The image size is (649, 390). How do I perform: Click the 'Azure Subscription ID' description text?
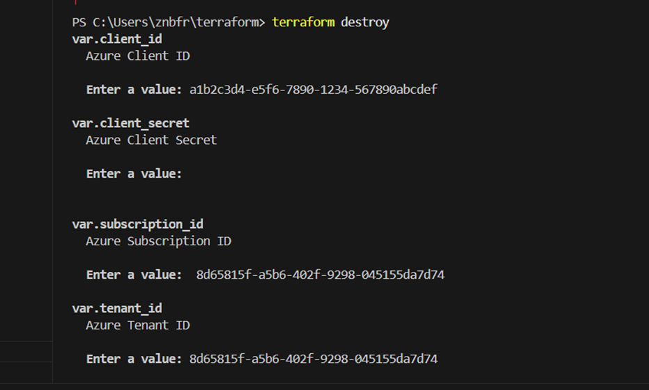point(158,241)
